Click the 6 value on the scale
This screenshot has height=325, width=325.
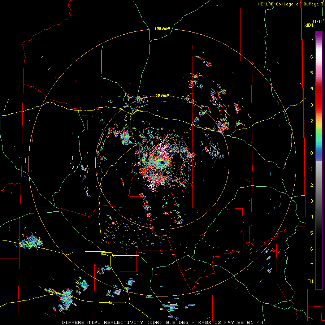click(312, 57)
